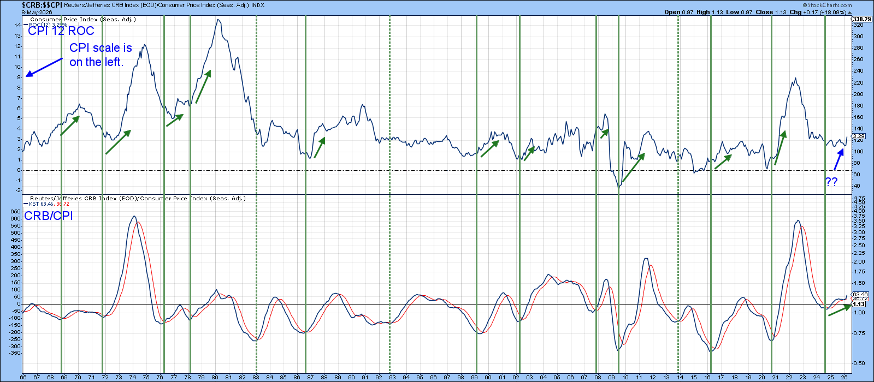Image resolution: width=874 pixels, height=382 pixels.
Task: Click the 330.29 current value tag
Action: (862, 19)
